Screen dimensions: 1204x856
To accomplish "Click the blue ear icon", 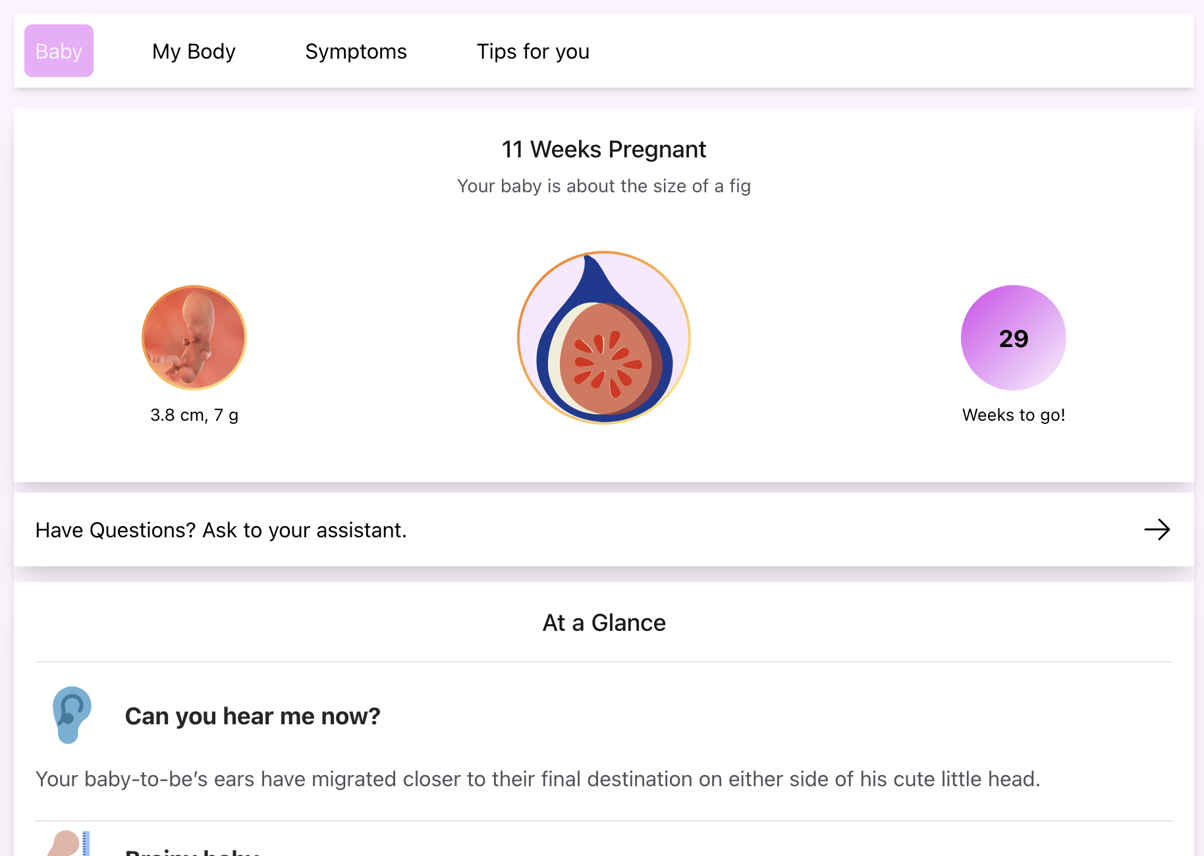I will click(x=71, y=714).
